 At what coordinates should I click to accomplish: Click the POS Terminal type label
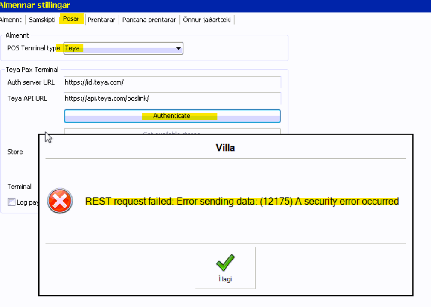pos(33,48)
